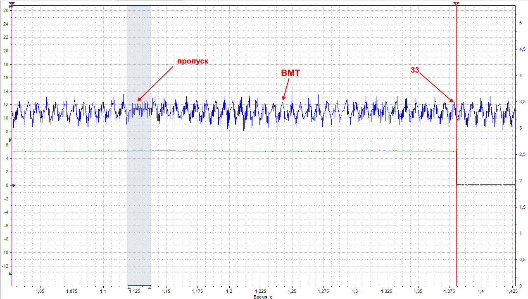528x299 pixels.
Task: Click green triangle marker below -12 on left axis
Action: (x=11, y=273)
